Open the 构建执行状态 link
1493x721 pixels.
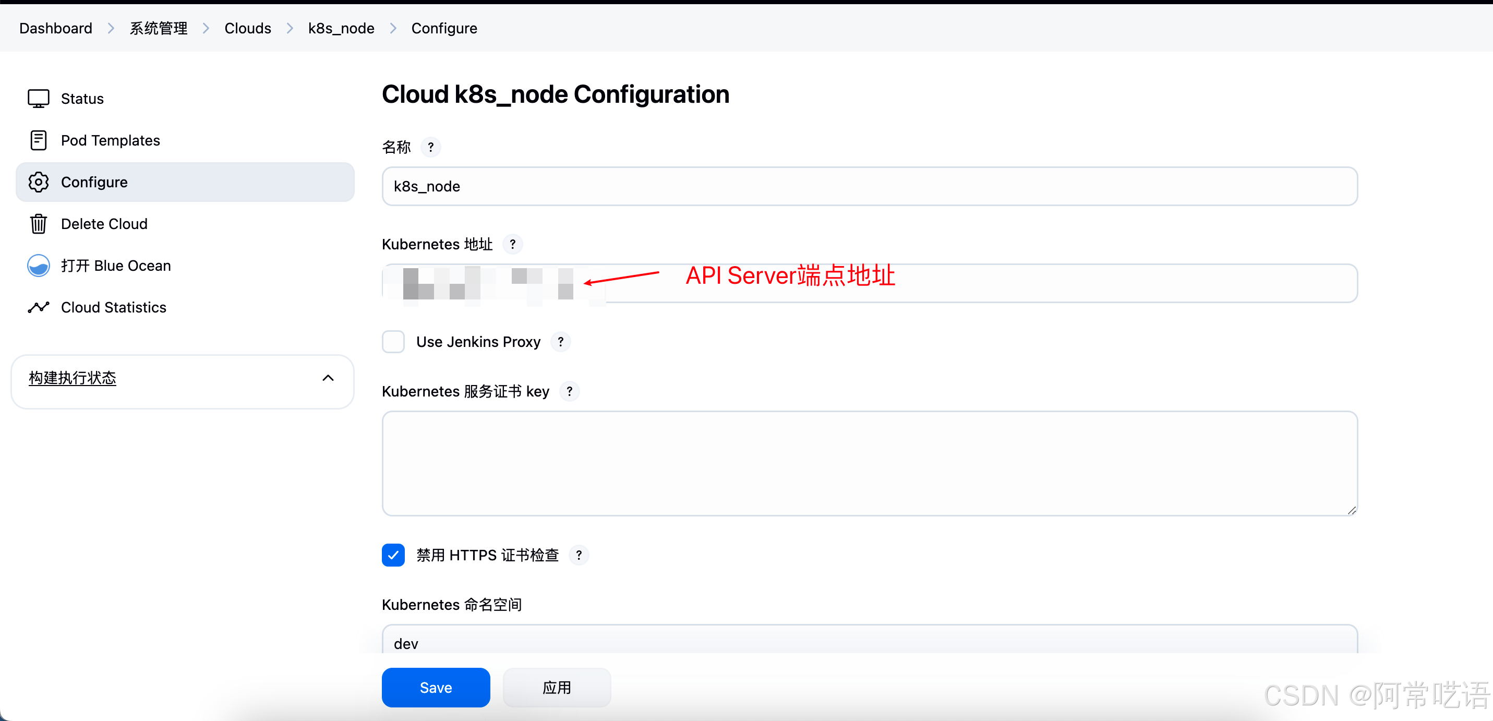tap(73, 378)
